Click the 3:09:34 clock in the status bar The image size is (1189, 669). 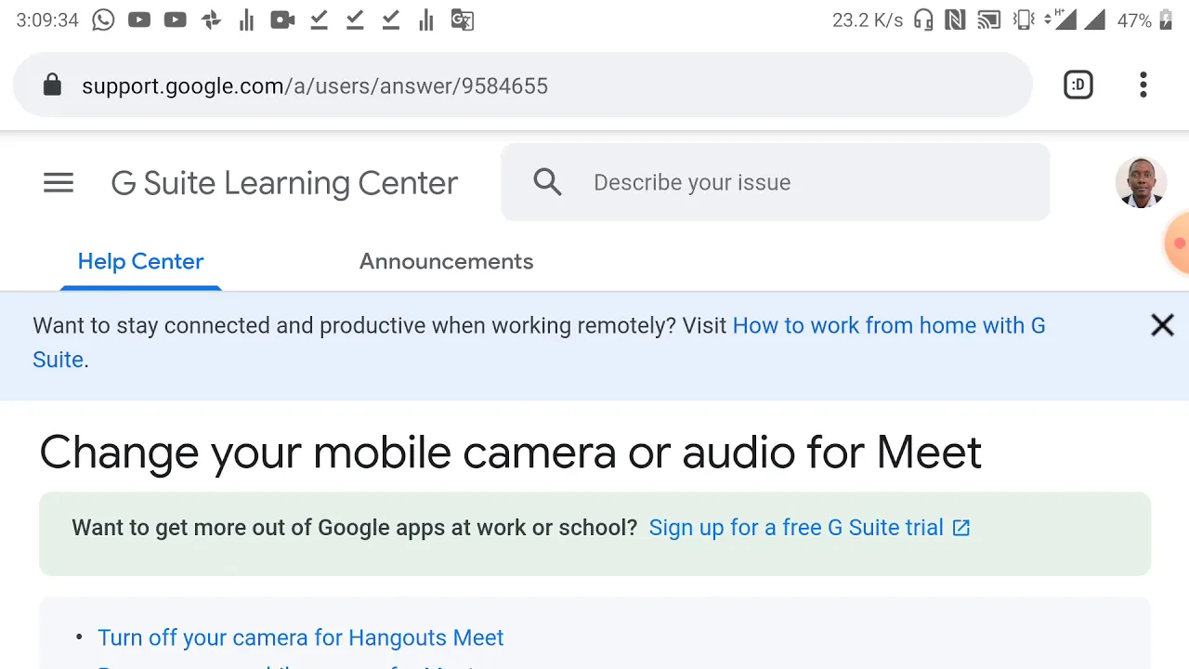click(x=47, y=20)
